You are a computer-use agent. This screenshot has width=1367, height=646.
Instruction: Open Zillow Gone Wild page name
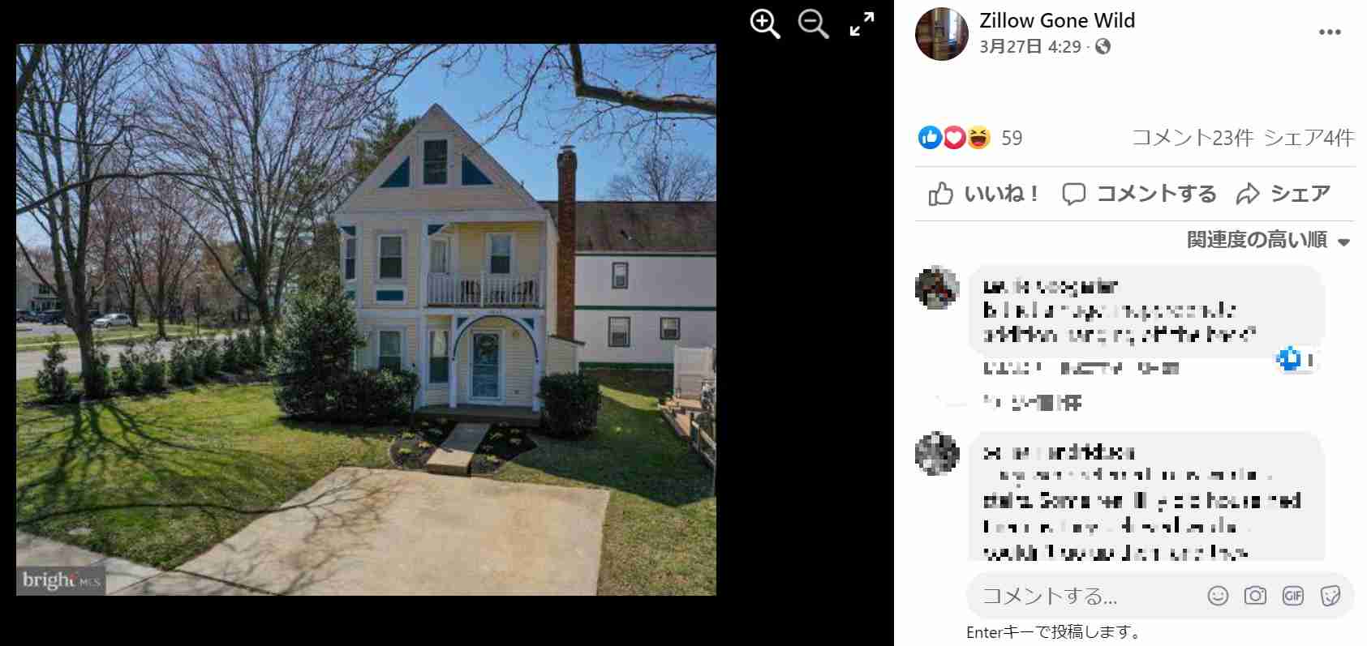tap(1057, 21)
